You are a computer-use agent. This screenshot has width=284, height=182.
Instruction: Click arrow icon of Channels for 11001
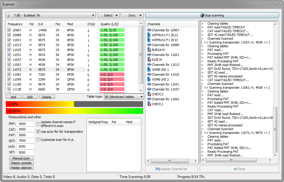(x=149, y=55)
